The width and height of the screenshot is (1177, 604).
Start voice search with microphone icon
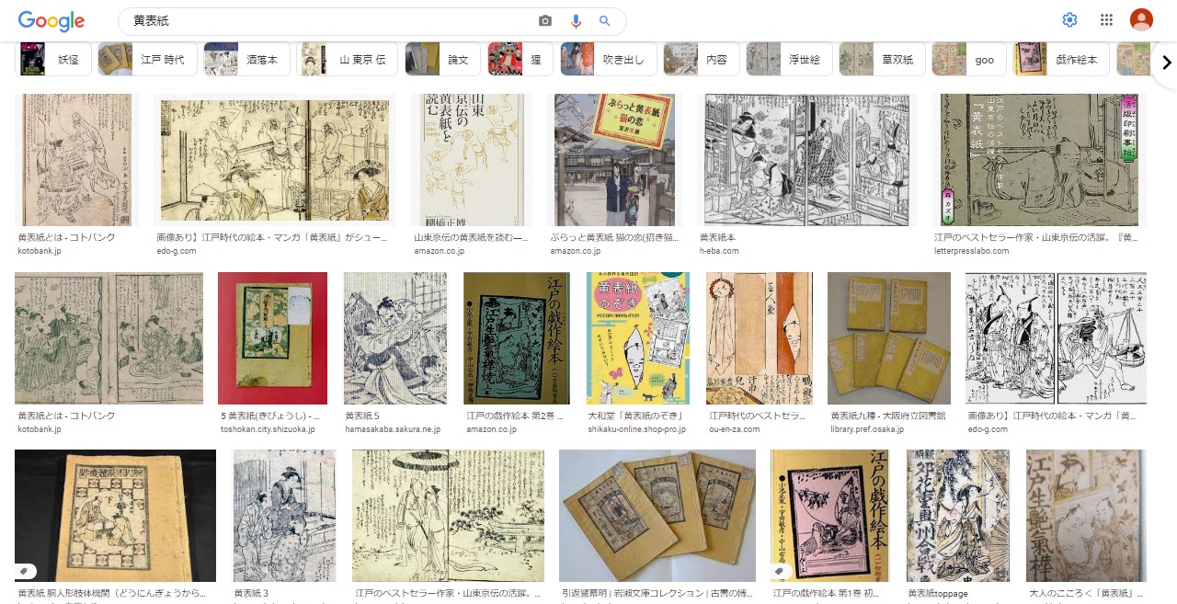[x=577, y=21]
